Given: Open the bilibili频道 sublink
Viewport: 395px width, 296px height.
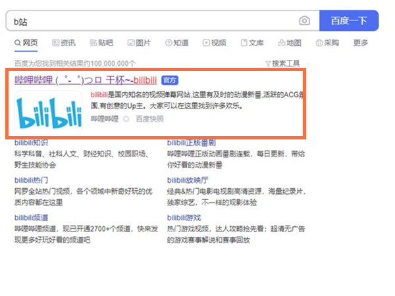Looking at the screenshot, I should [31, 218].
